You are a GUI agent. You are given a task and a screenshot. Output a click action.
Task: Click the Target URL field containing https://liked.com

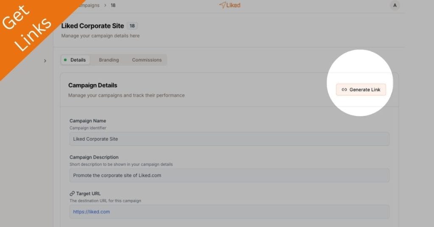[229, 212]
